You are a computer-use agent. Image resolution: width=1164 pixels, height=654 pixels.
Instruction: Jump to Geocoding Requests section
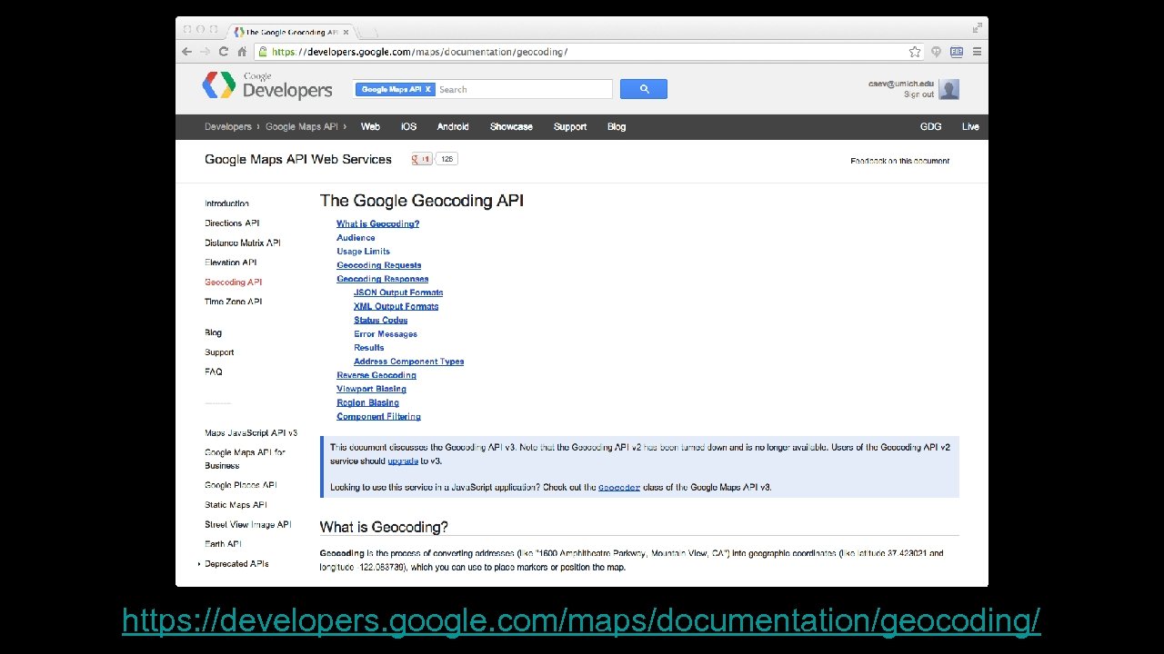pyautogui.click(x=378, y=265)
